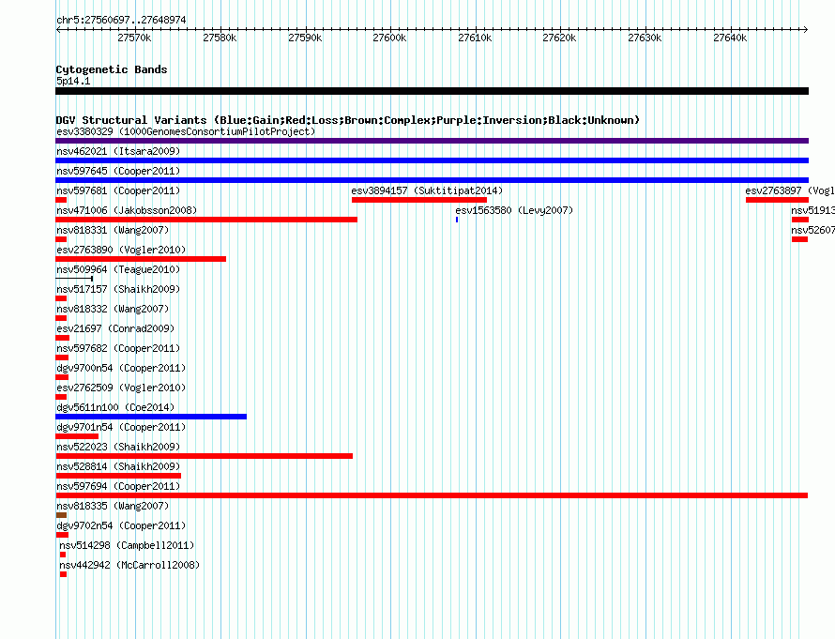Click the chr5:27560697..27648974 region label

[121, 20]
